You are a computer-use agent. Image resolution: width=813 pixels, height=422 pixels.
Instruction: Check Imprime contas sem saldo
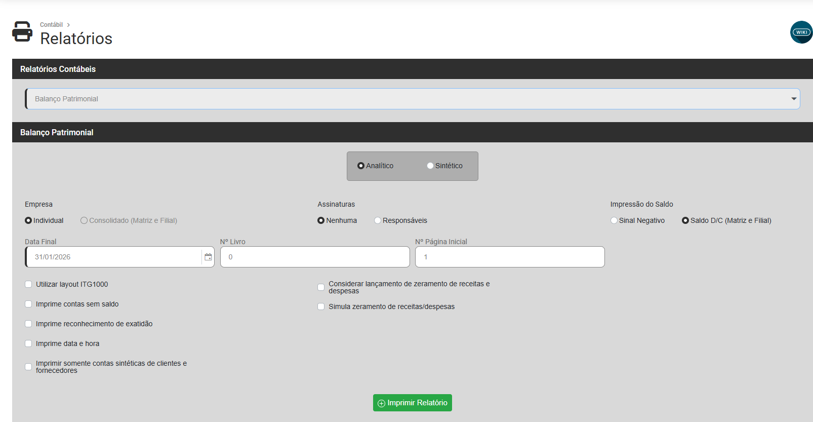(28, 304)
